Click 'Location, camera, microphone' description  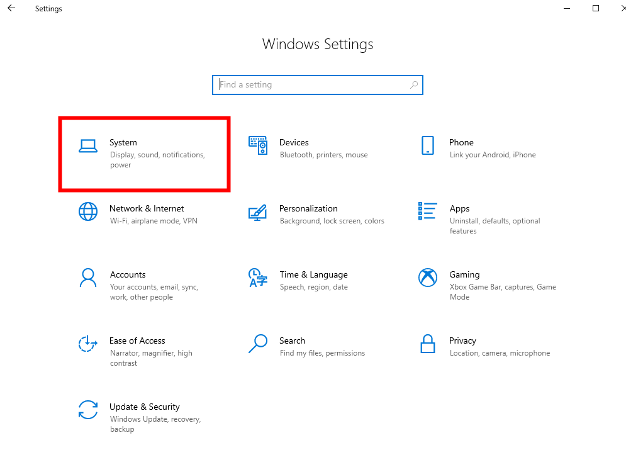click(500, 353)
